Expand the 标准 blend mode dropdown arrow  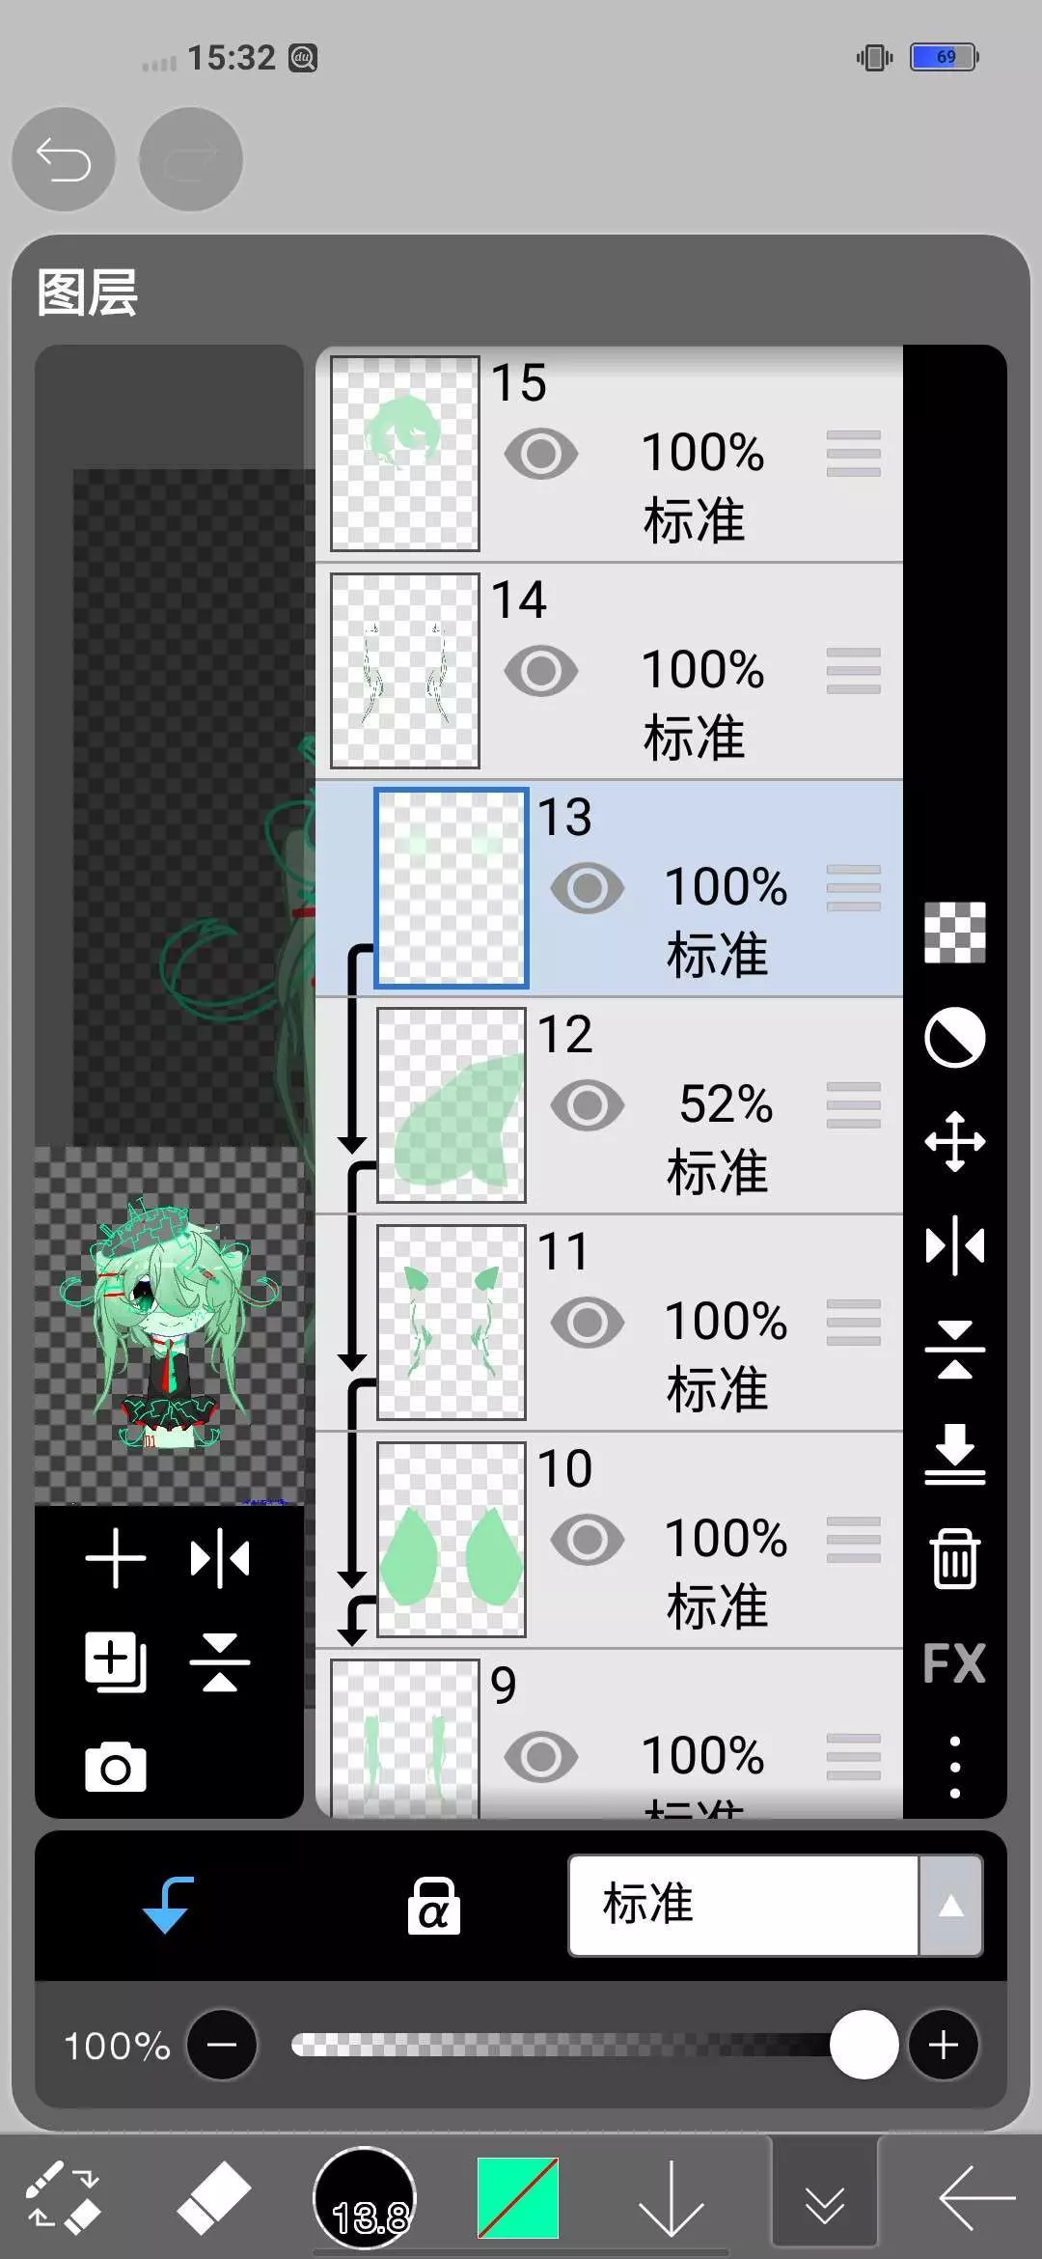950,1906
